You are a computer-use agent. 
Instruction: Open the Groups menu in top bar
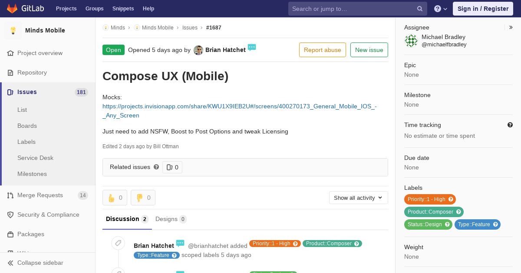95,9
